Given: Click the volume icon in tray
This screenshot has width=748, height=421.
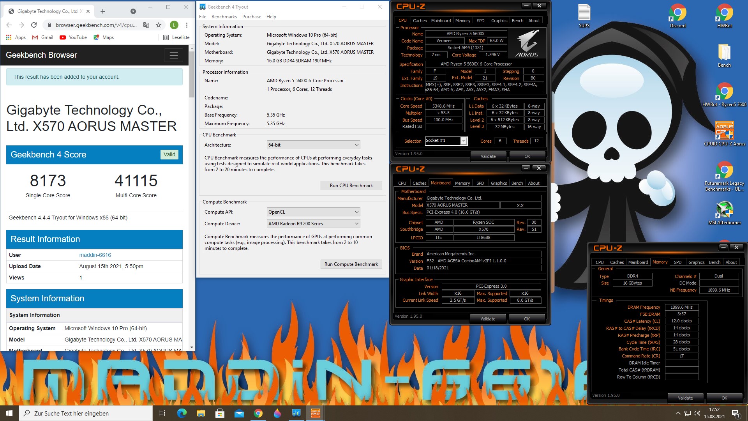Looking at the screenshot, I should 697,413.
